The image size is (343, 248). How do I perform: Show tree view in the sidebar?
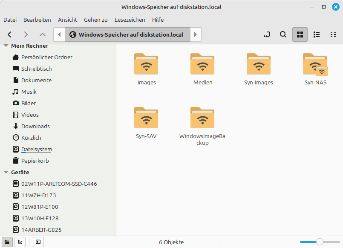click(x=20, y=242)
